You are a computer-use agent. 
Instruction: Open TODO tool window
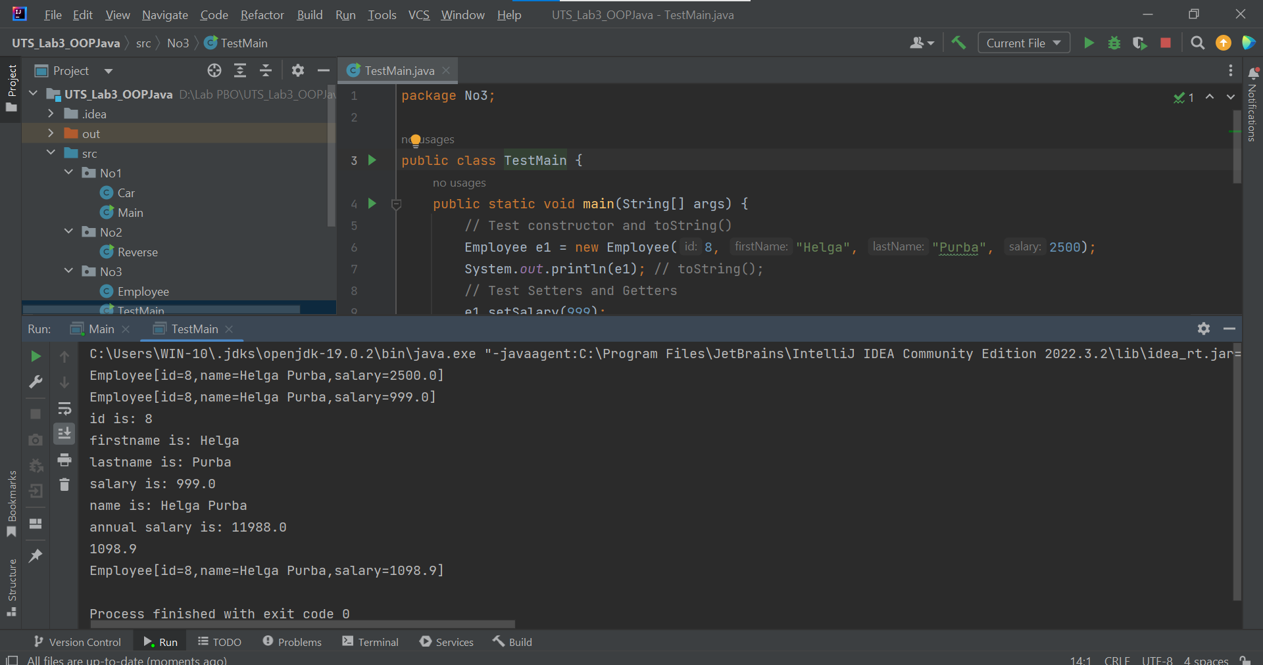220,642
